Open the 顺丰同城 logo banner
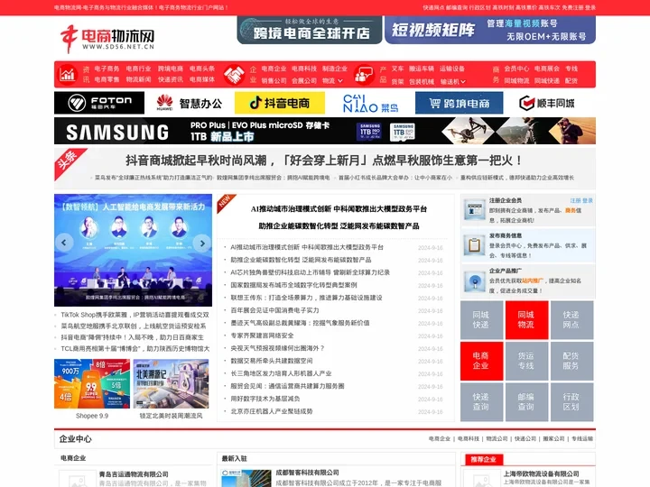650x487 pixels. point(547,103)
